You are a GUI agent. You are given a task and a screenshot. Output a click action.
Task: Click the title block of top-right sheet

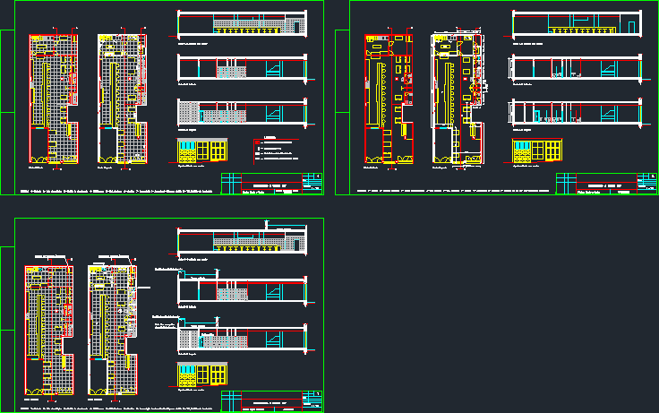(x=605, y=182)
